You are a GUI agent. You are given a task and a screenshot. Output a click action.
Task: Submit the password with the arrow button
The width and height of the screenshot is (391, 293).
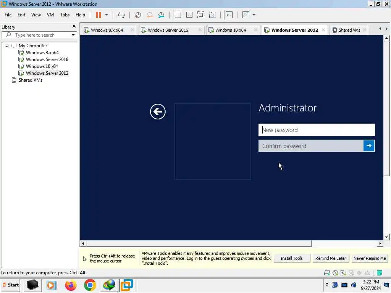369,146
